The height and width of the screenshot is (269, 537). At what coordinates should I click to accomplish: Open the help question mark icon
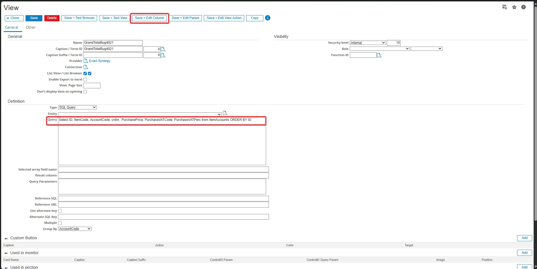524,7
